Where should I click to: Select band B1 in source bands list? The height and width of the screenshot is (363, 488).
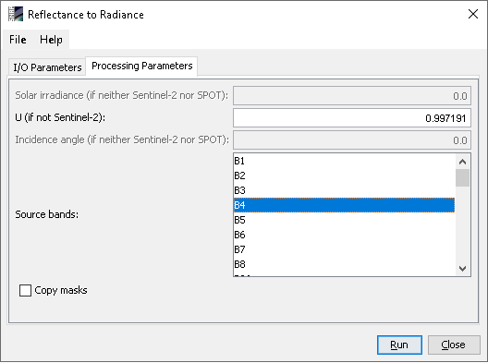pyautogui.click(x=344, y=161)
